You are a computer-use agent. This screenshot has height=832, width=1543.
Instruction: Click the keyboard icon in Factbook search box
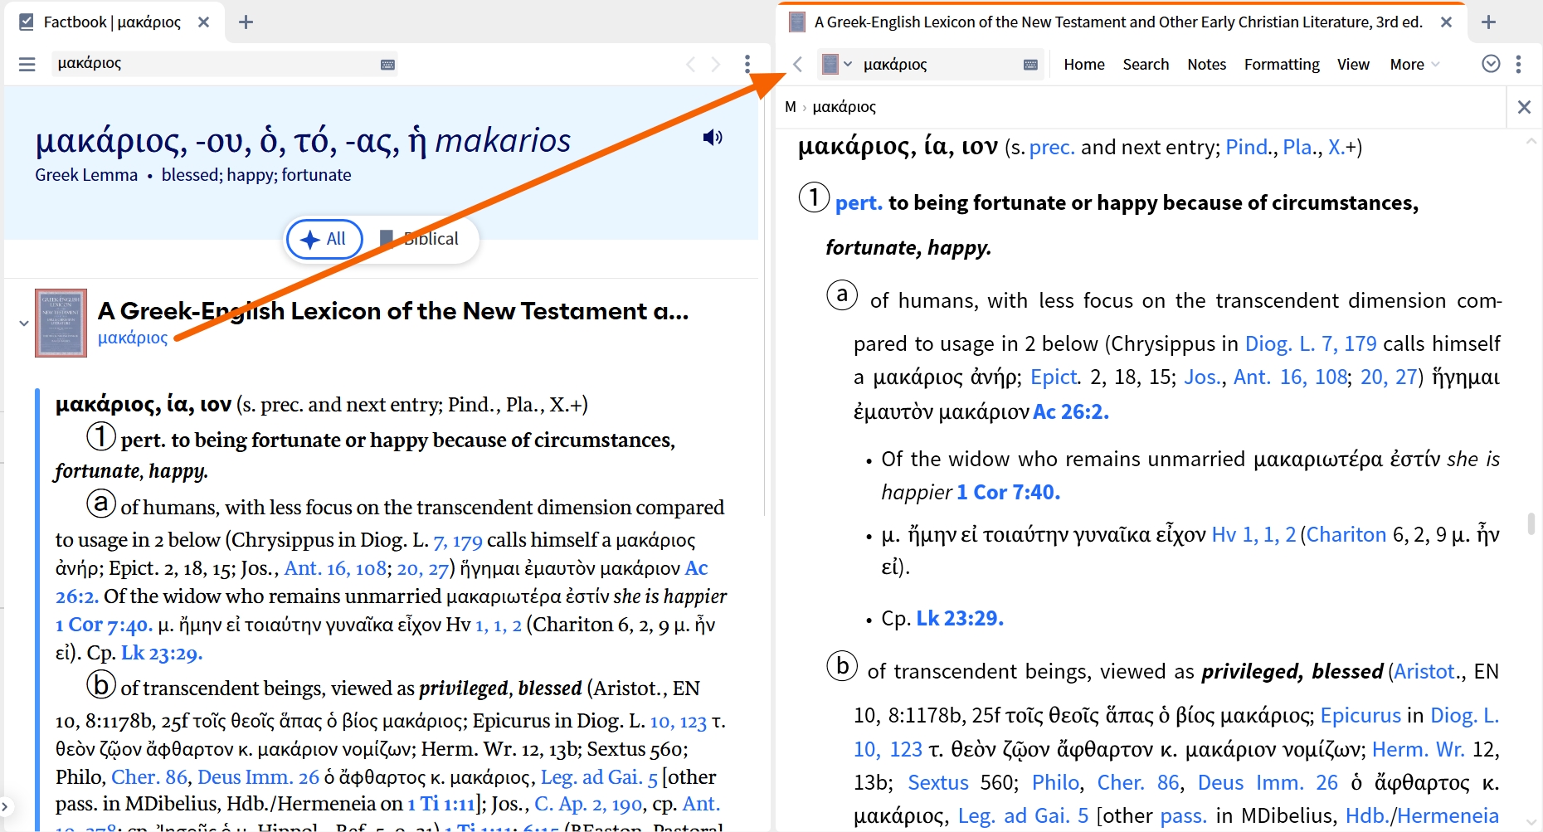coord(387,65)
